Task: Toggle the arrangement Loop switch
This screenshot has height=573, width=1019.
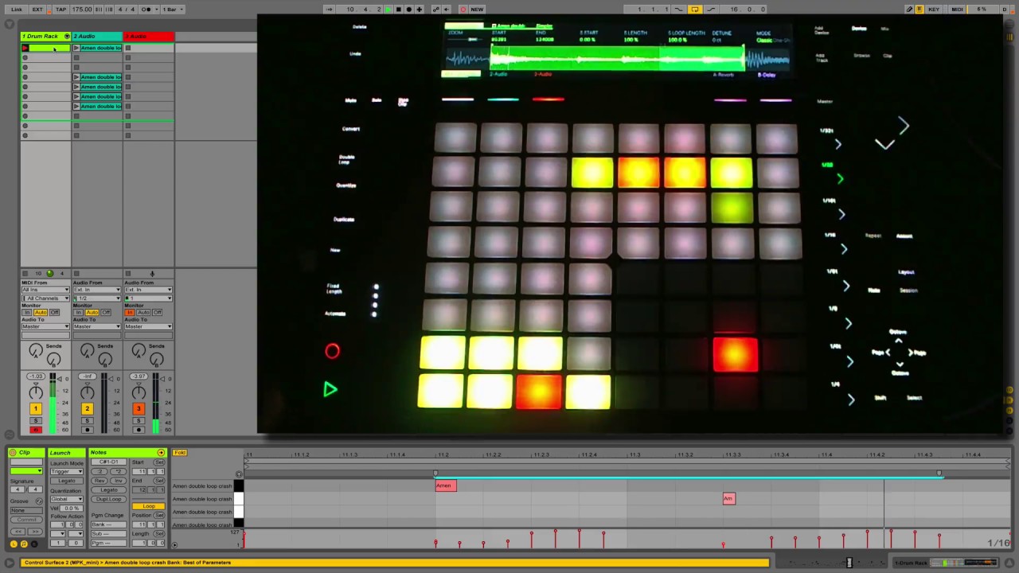Action: point(695,10)
